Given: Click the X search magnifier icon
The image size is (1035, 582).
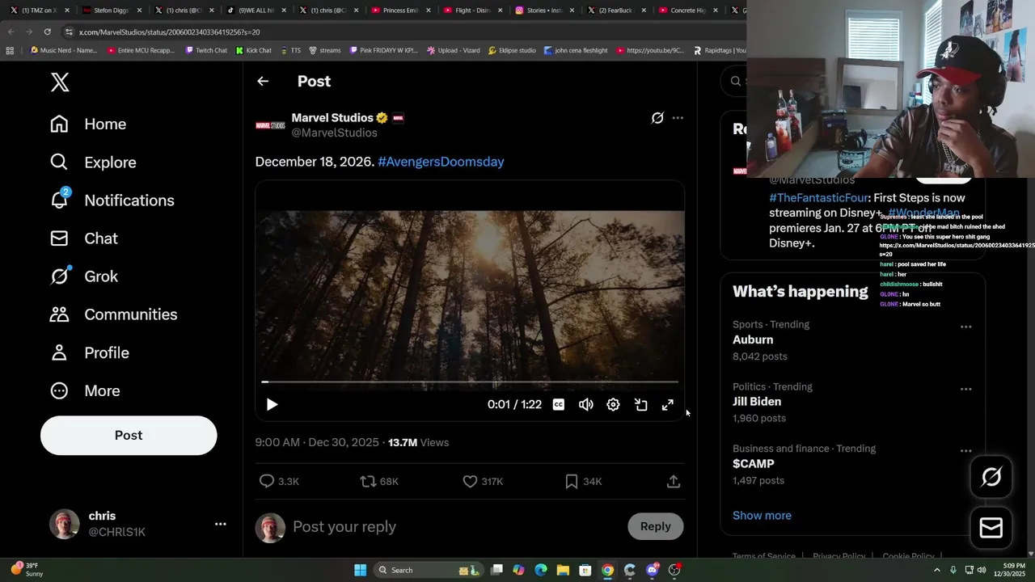Looking at the screenshot, I should [x=736, y=81].
